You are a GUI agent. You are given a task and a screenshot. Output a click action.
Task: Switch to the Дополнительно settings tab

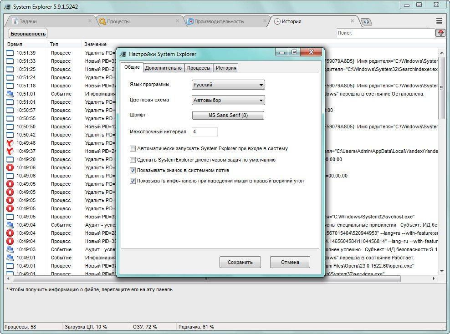coord(164,68)
